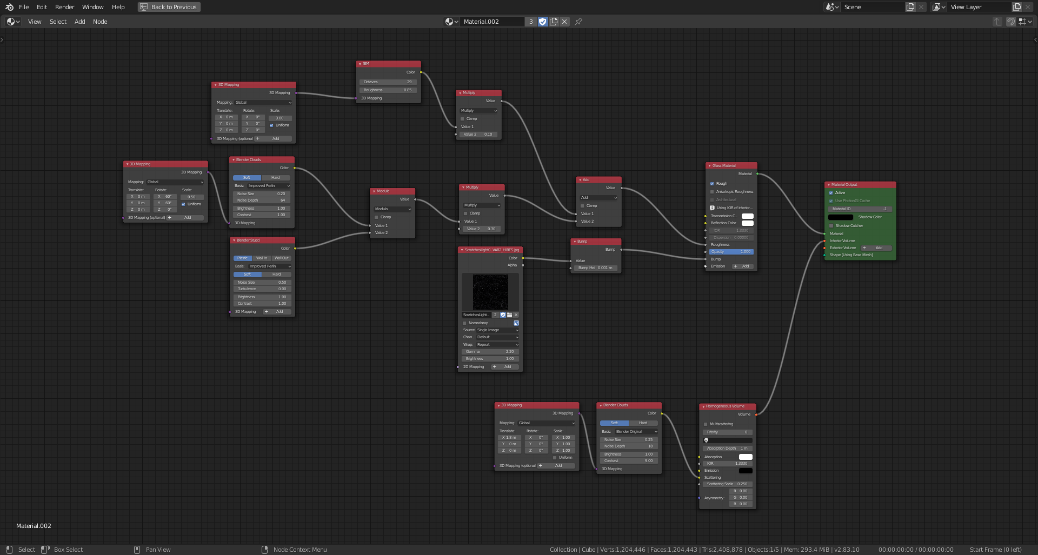Click the pin icon beside Material.002

coord(578,22)
